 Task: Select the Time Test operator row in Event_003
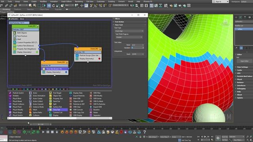(x=55, y=69)
